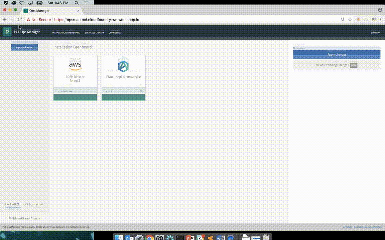Expand the admin user dropdown
385x240 pixels.
(375, 33)
